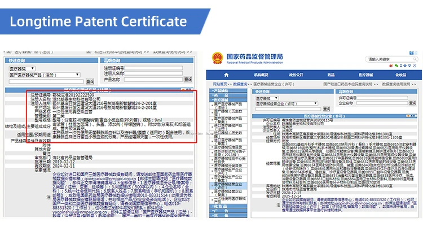Select 药品 in the blue navigation bar
Screen dimensions: 423x231
click(331, 75)
